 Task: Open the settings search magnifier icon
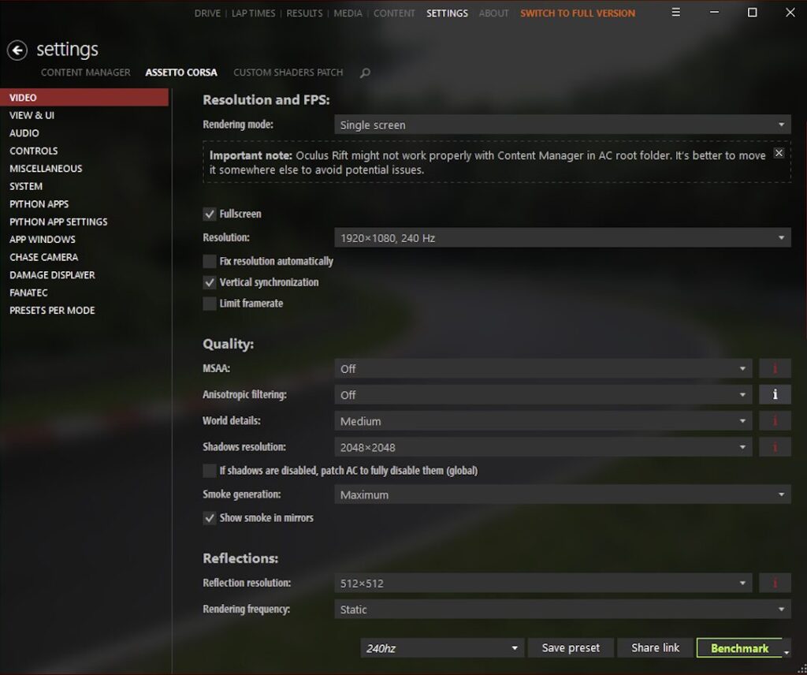point(365,73)
